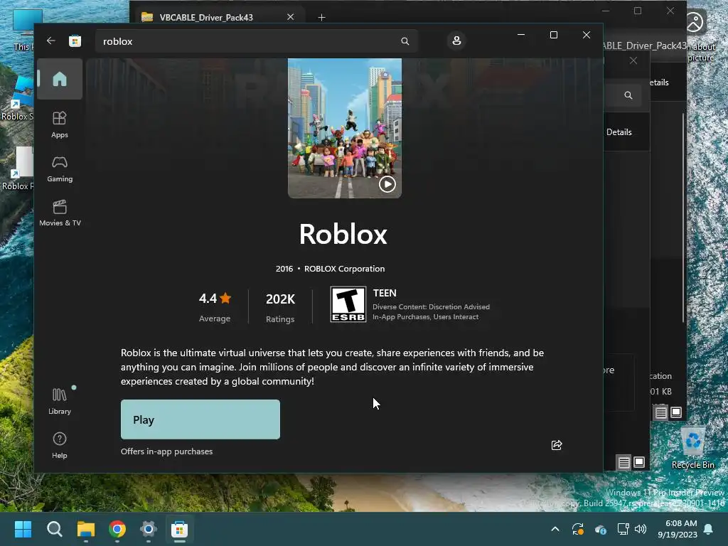Open the Gaming section in sidebar
The image size is (728, 546).
tap(60, 168)
